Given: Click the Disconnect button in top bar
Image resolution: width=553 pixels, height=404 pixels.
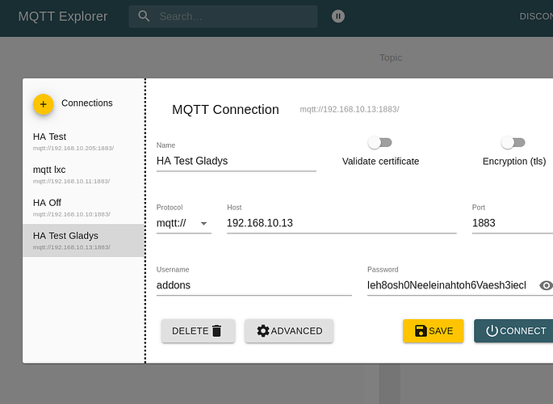Looking at the screenshot, I should click(x=535, y=16).
